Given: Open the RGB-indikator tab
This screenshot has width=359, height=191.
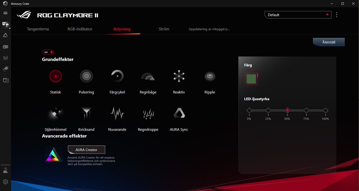Looking at the screenshot, I should pos(80,29).
